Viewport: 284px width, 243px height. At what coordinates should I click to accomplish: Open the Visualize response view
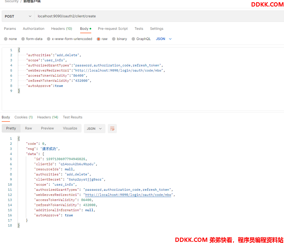point(70,128)
